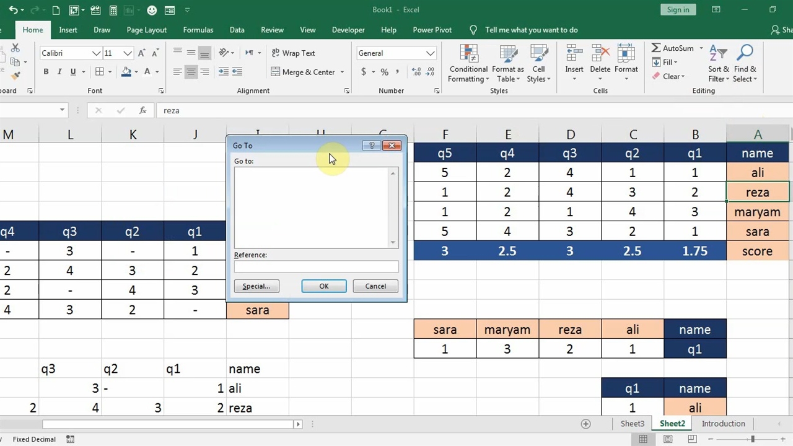Screen dimensions: 793x446
Task: Expand the font name Calibri dropdown
Action: [96, 53]
